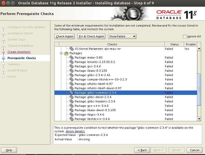This screenshot has height=155, width=205.
Task: Click the Checks column header
Action: point(112,44)
